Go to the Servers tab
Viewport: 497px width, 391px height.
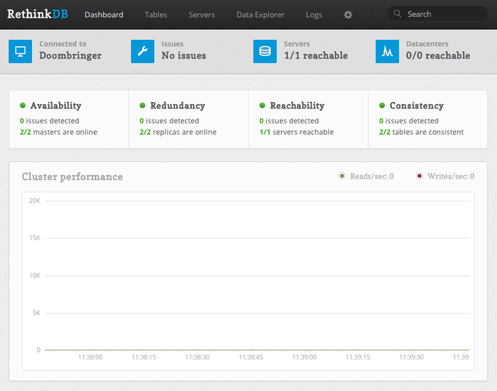[202, 15]
